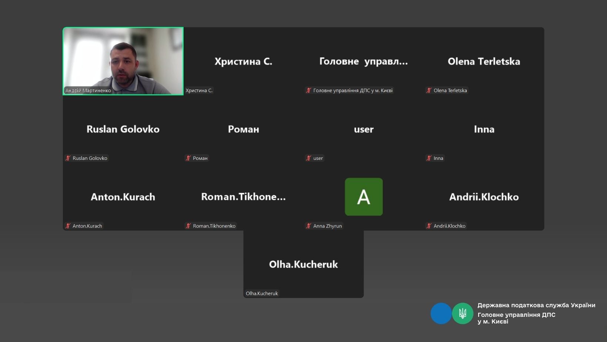Click the large user name
This screenshot has width=607, height=342.
[364, 130]
